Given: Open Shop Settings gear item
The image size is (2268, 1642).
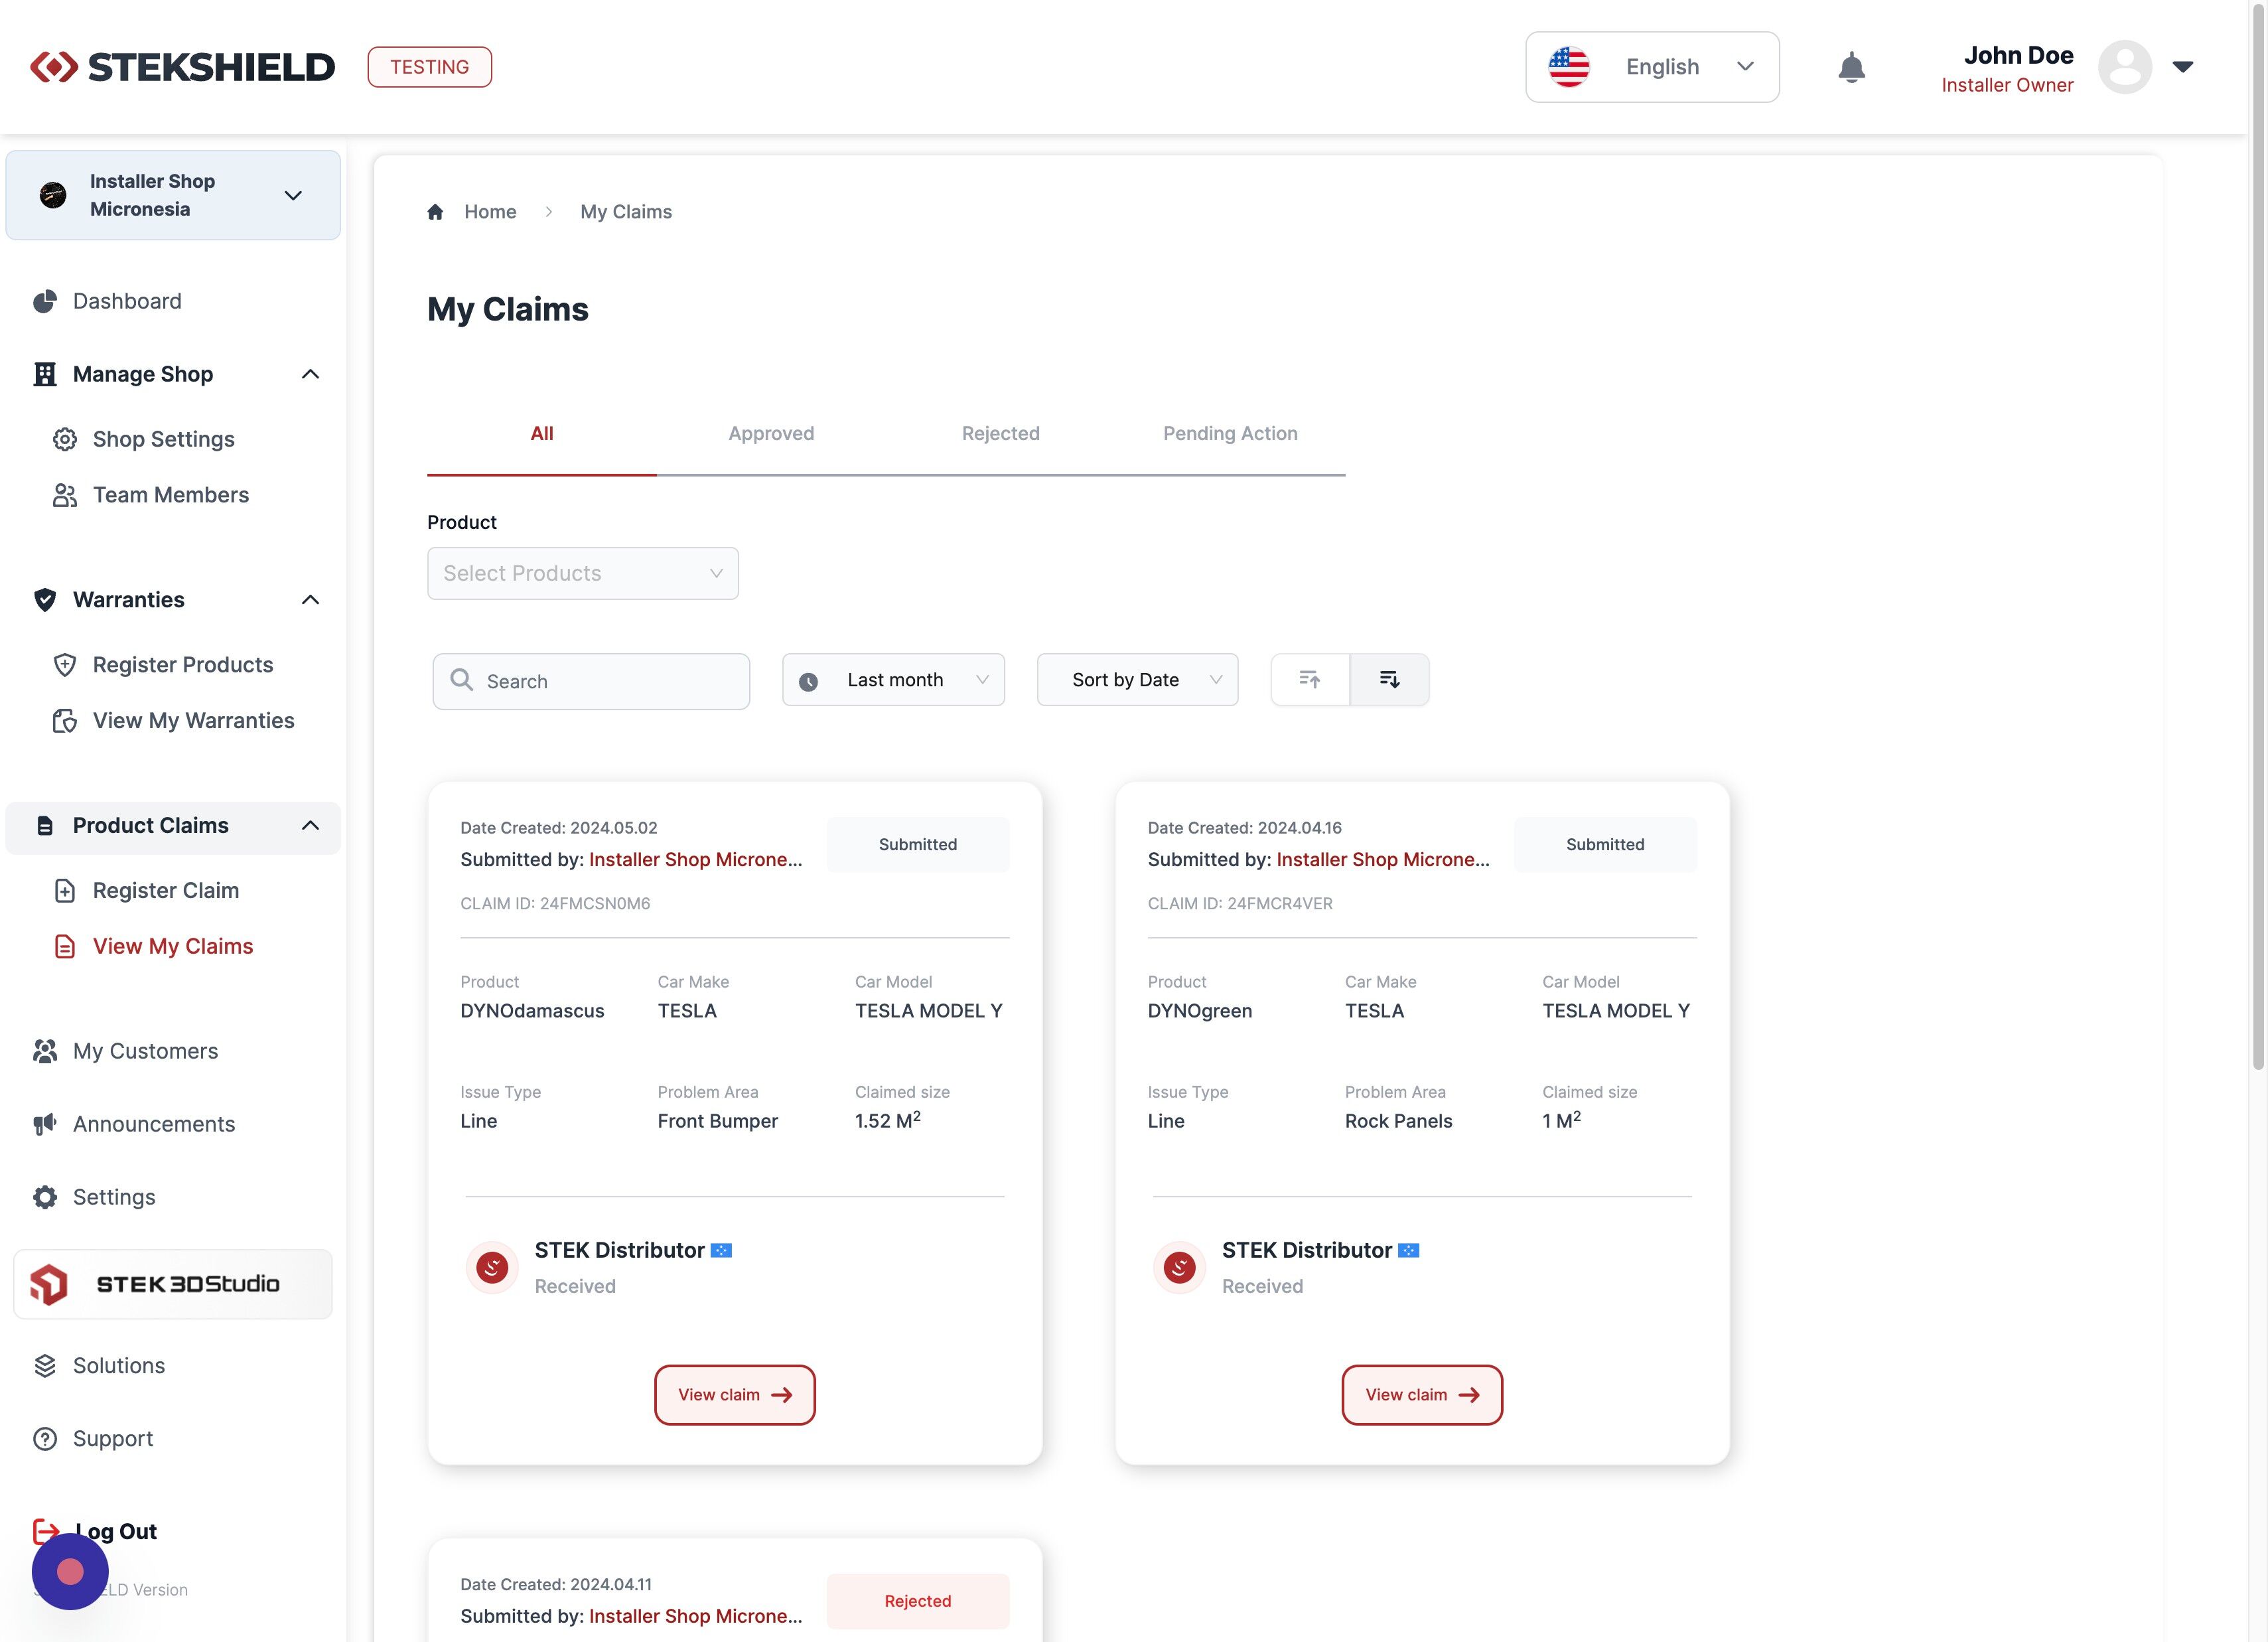Looking at the screenshot, I should 163,439.
